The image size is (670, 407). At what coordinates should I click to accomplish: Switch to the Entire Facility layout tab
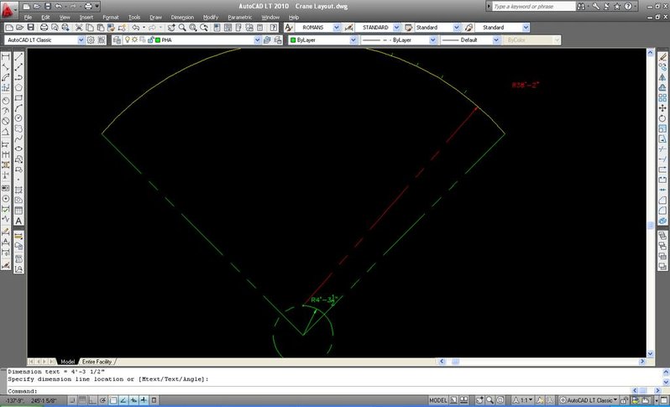97,362
